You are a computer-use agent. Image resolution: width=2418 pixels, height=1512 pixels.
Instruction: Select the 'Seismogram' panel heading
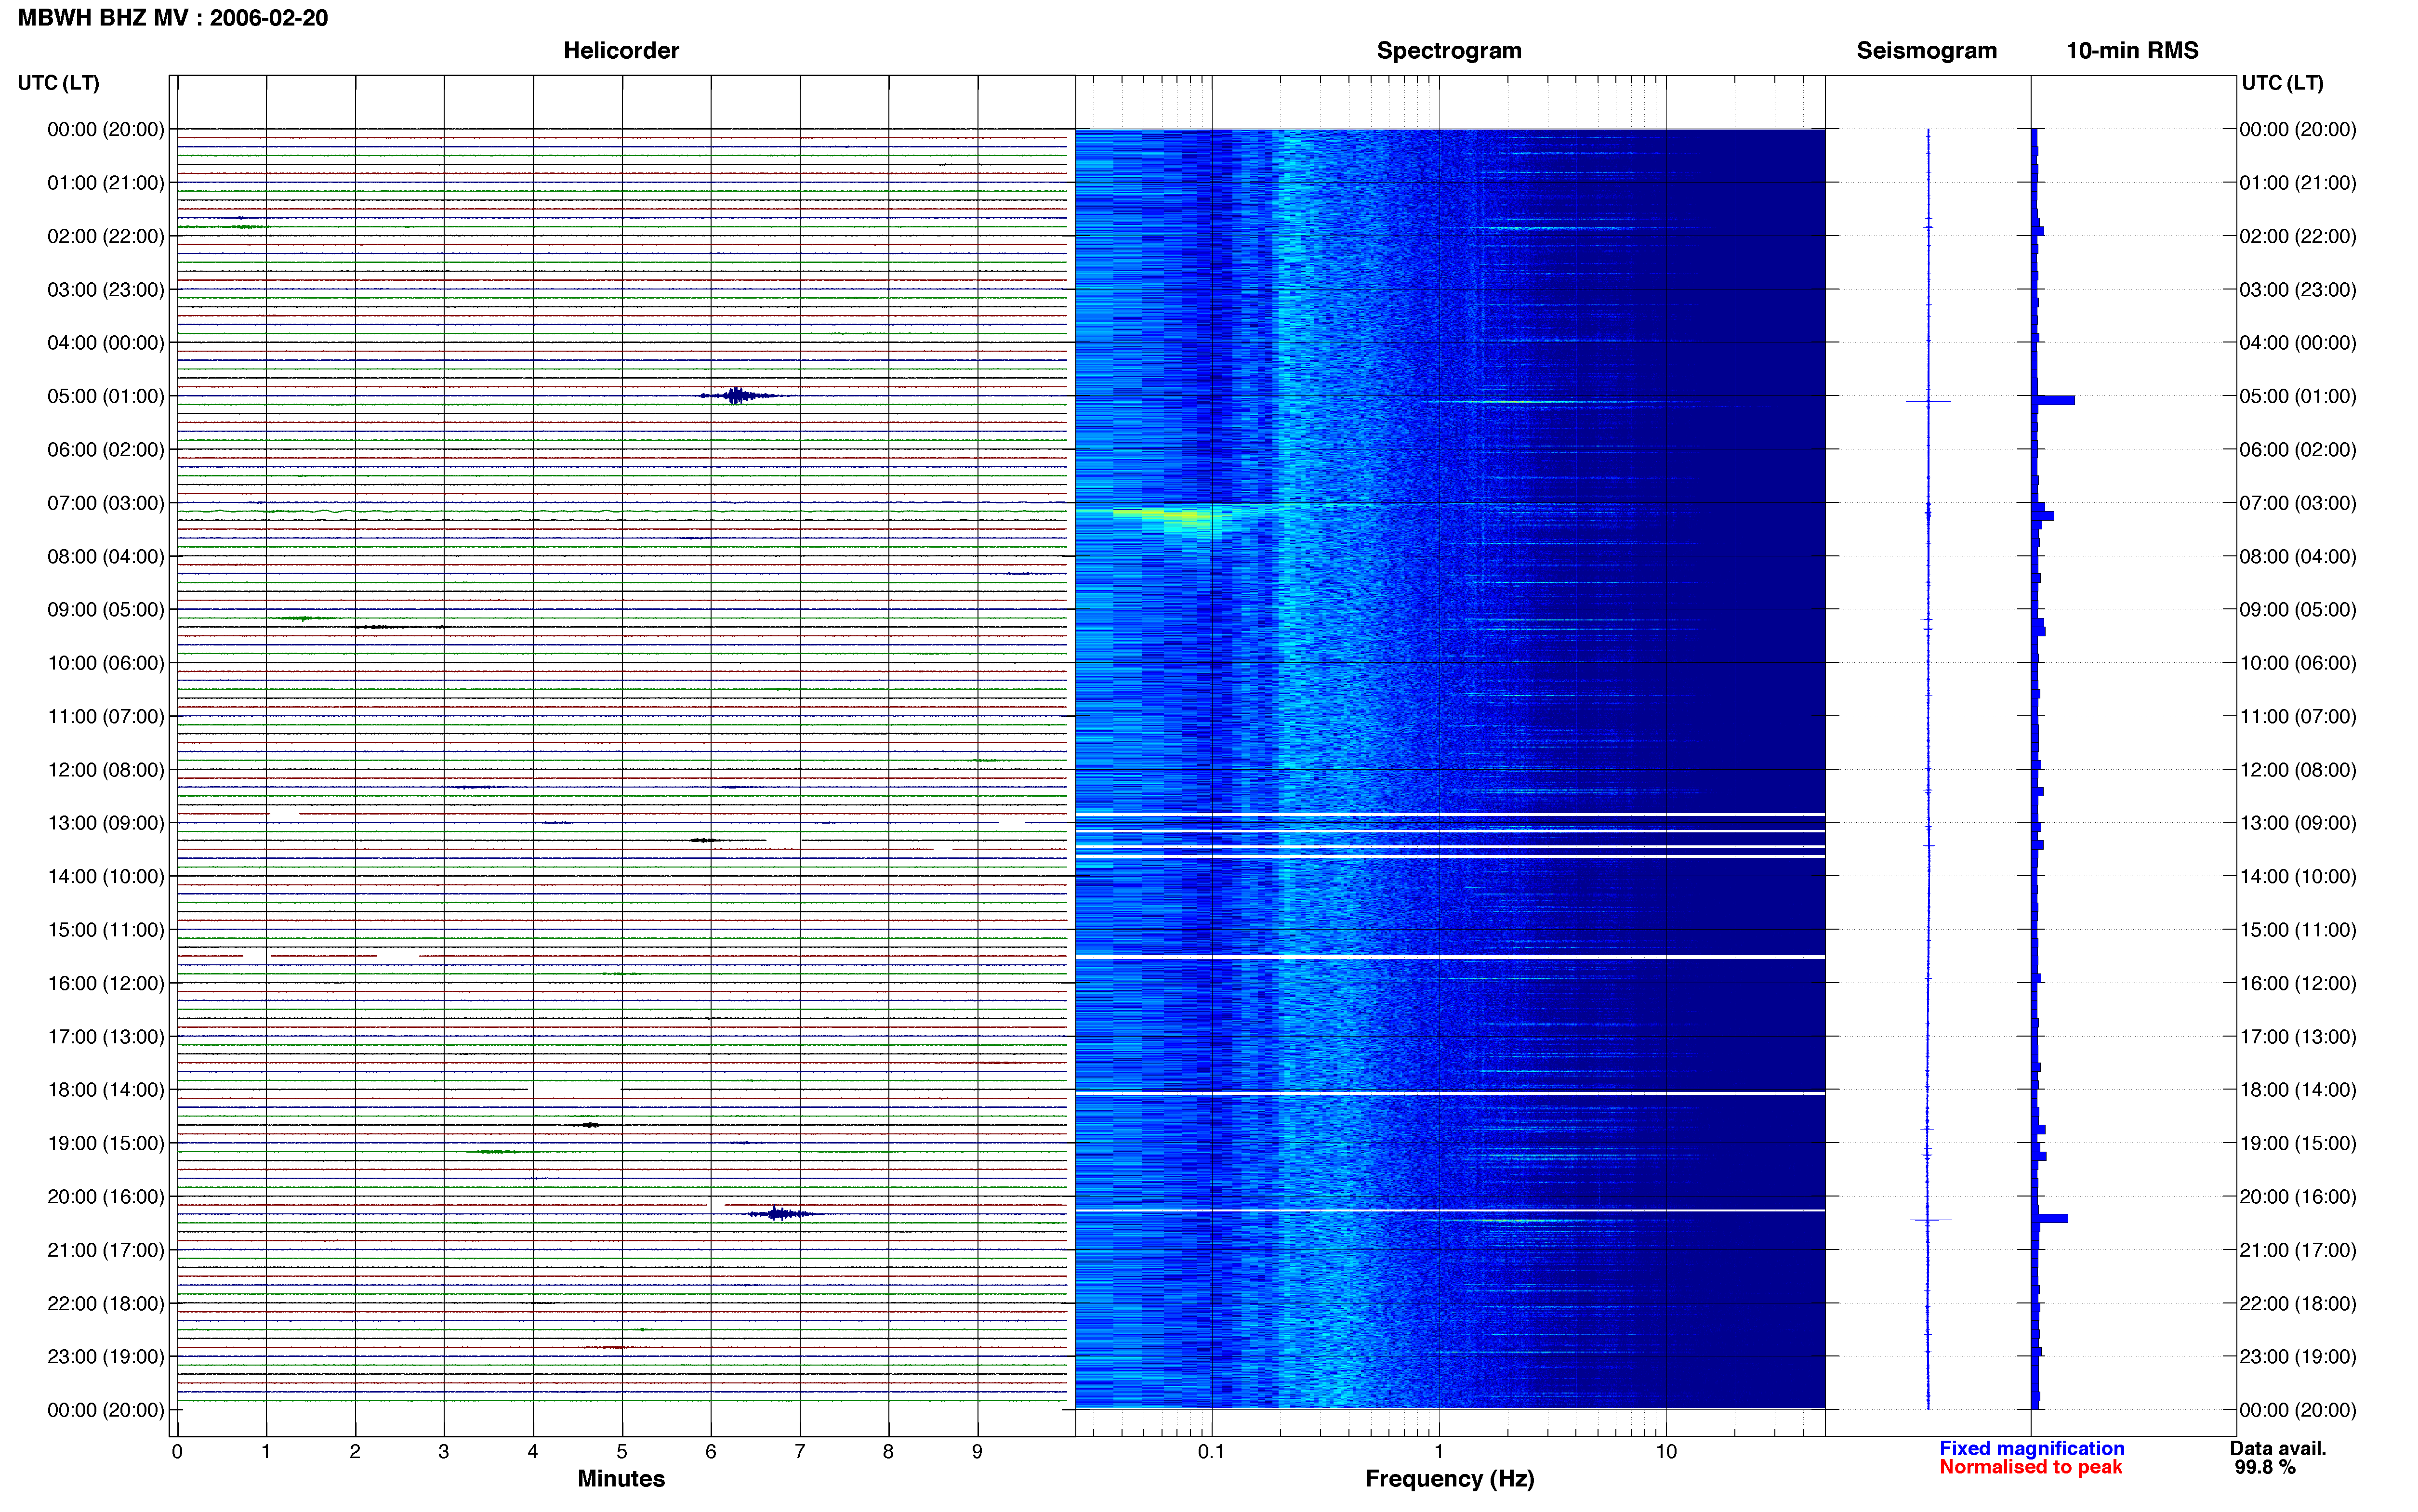pyautogui.click(x=1926, y=51)
